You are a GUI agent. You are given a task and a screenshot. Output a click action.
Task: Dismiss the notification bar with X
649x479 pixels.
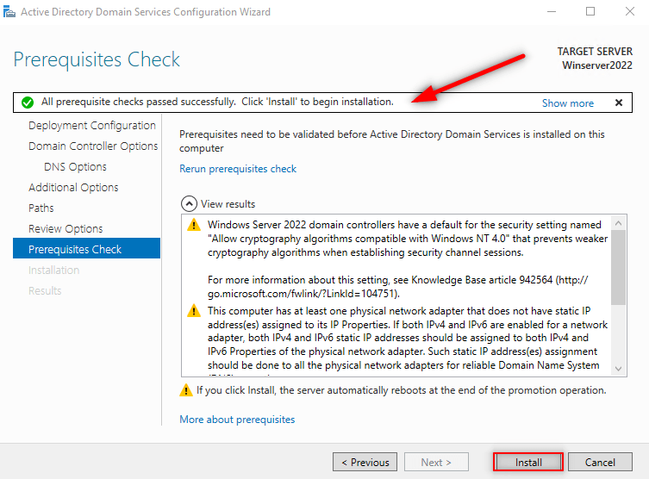(x=619, y=103)
